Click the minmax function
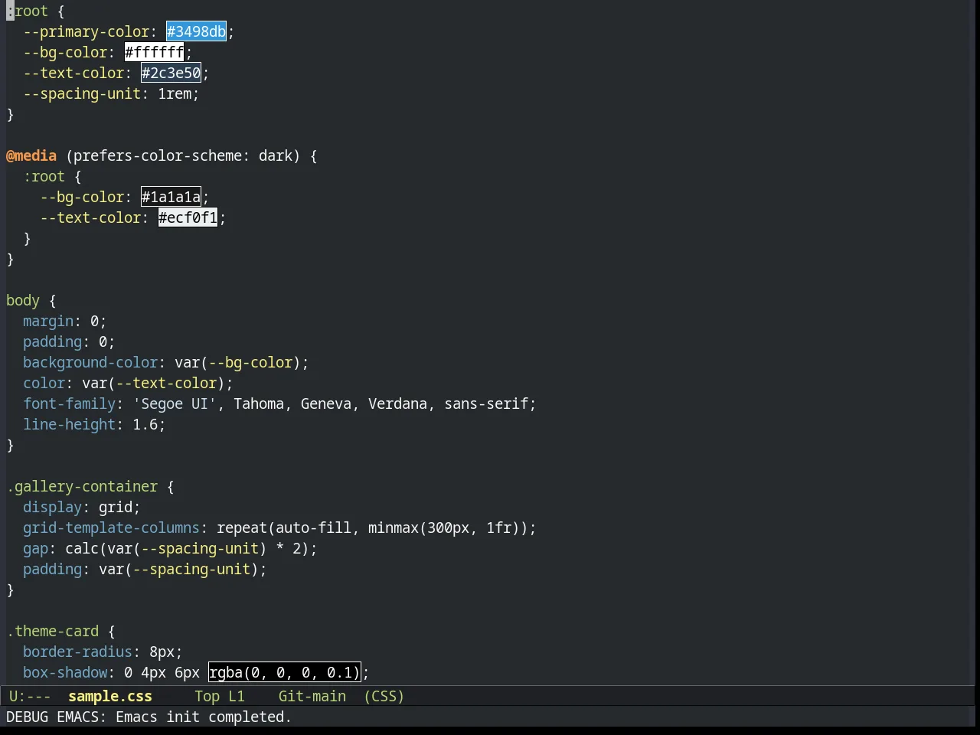The image size is (980, 735). click(x=394, y=528)
